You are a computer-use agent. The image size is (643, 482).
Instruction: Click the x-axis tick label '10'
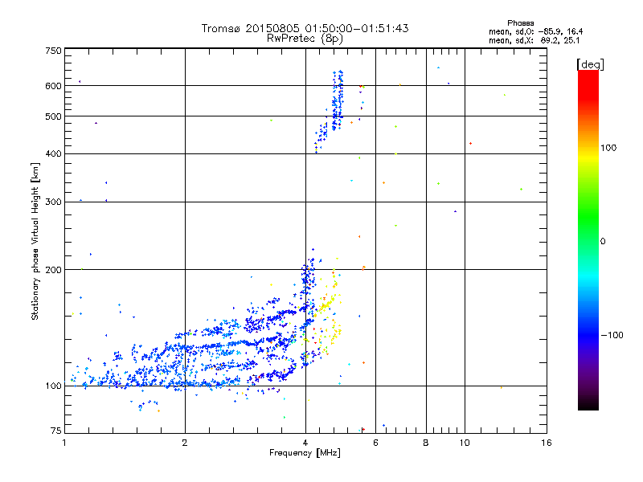[465, 443]
